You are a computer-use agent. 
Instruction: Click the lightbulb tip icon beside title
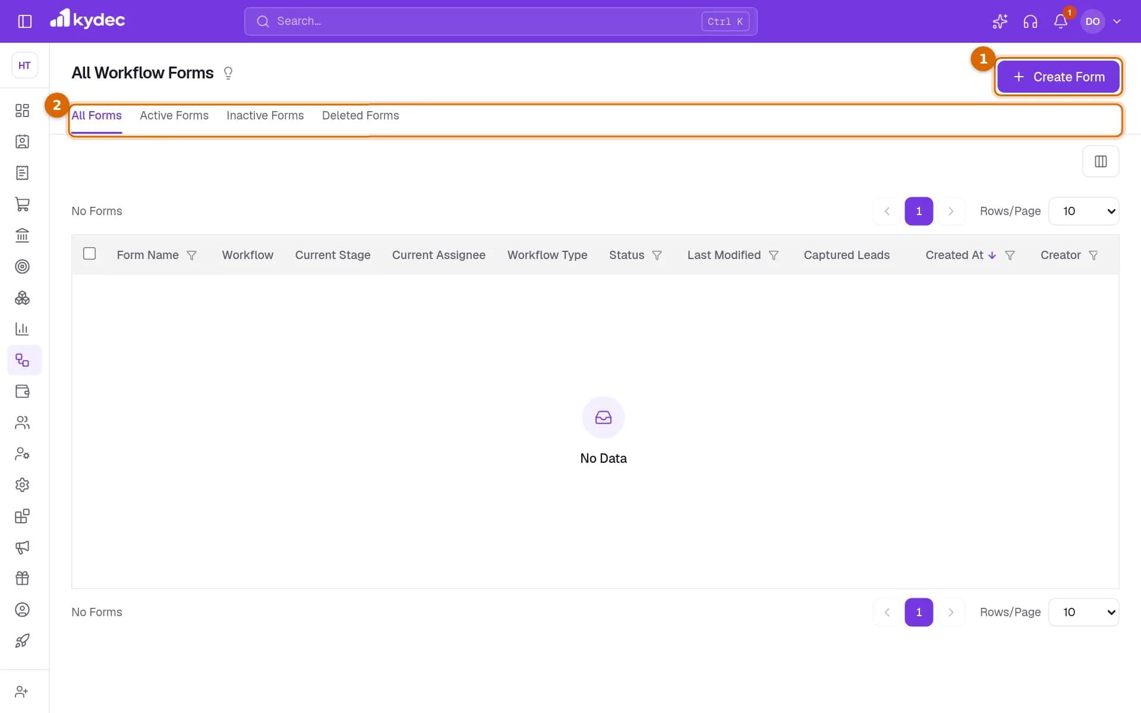[x=228, y=73]
